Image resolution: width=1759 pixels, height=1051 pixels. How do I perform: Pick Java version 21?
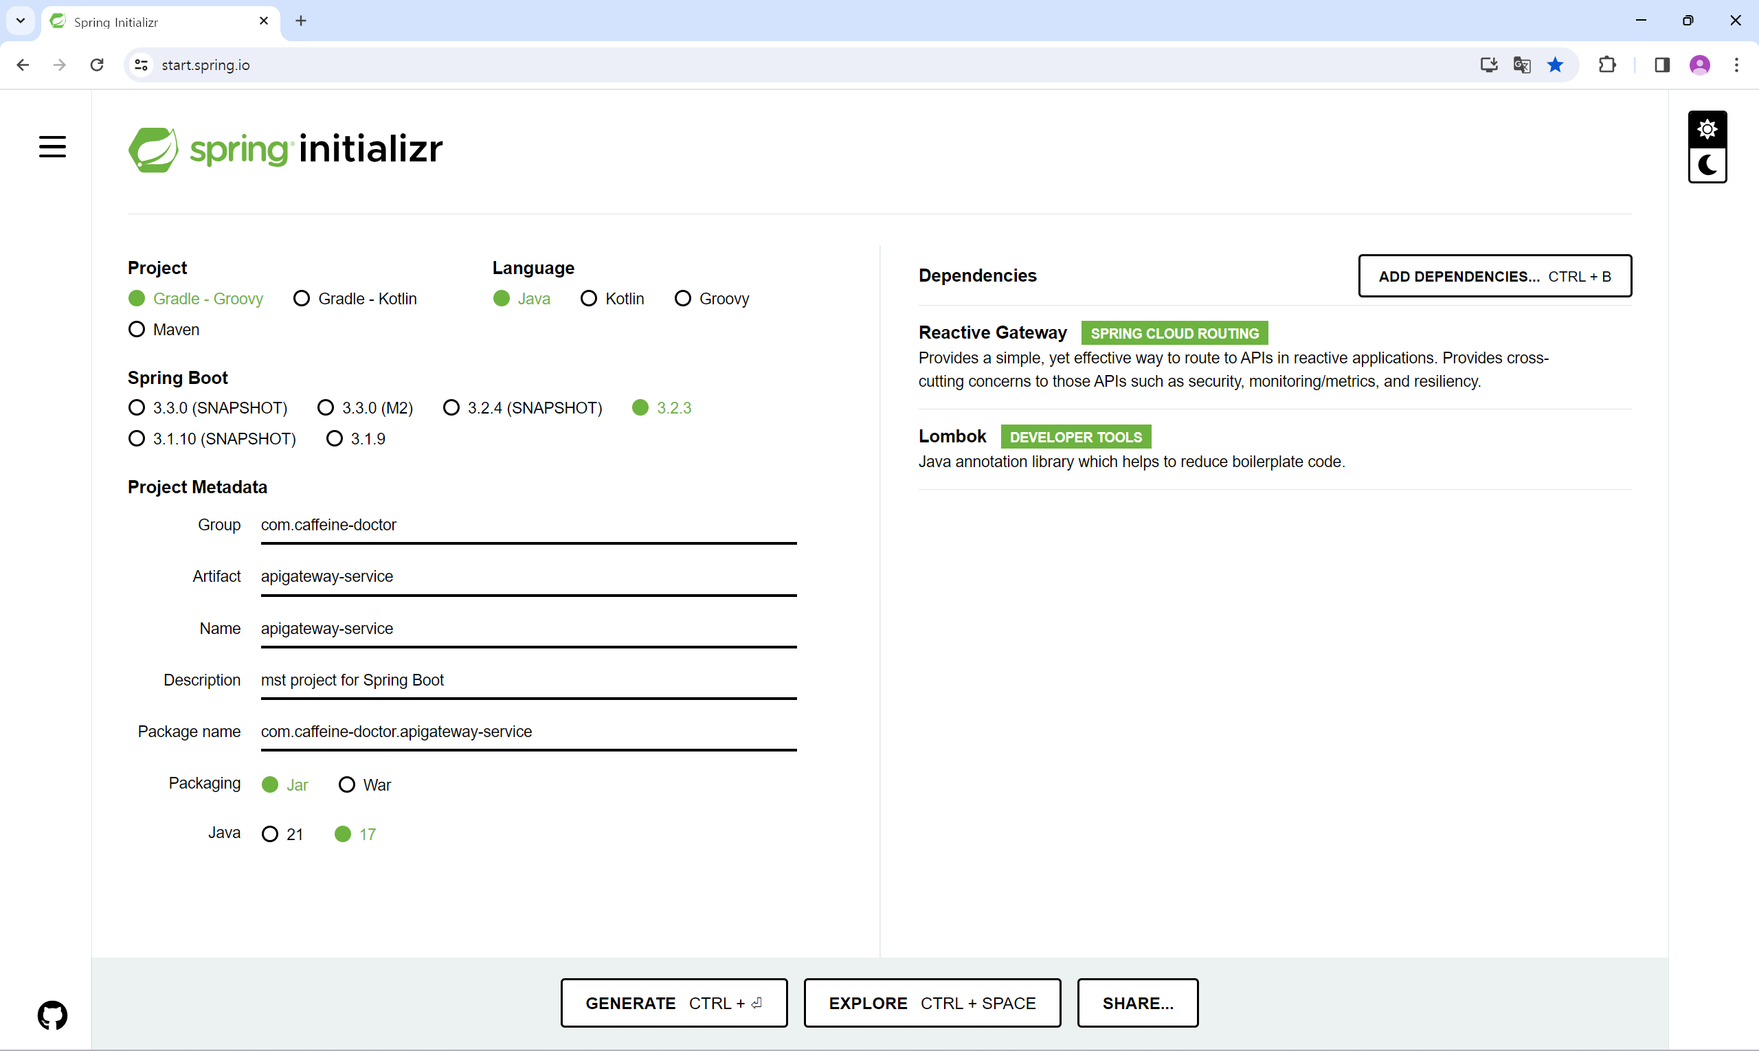tap(270, 835)
